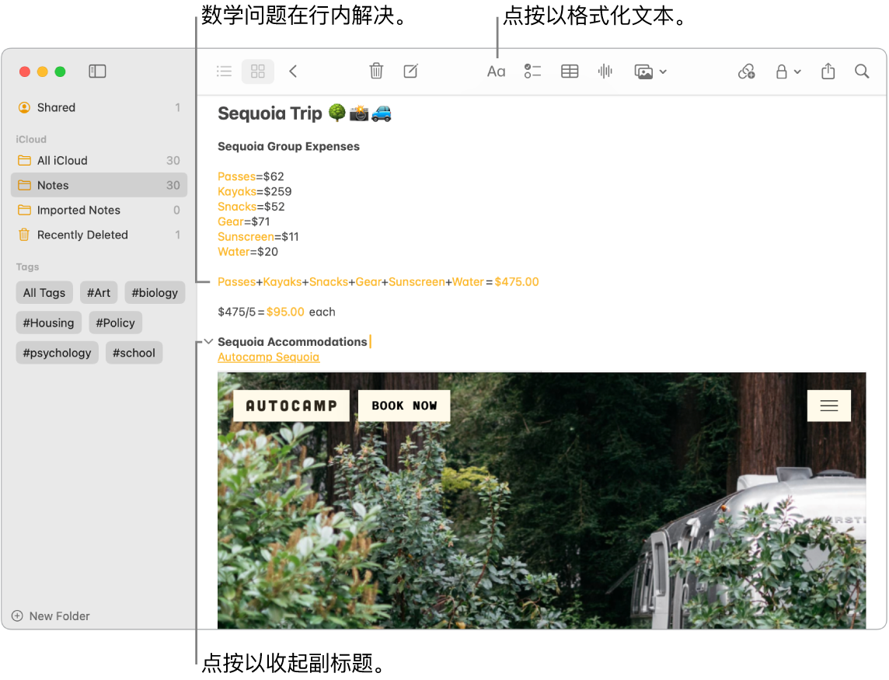889x680 pixels.
Task: Filter by All Tags
Action: pos(44,293)
